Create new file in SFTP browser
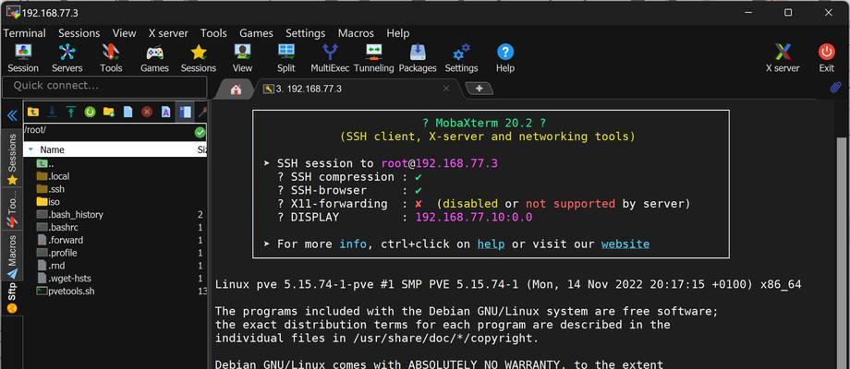This screenshot has height=369, width=850. pyautogui.click(x=127, y=112)
